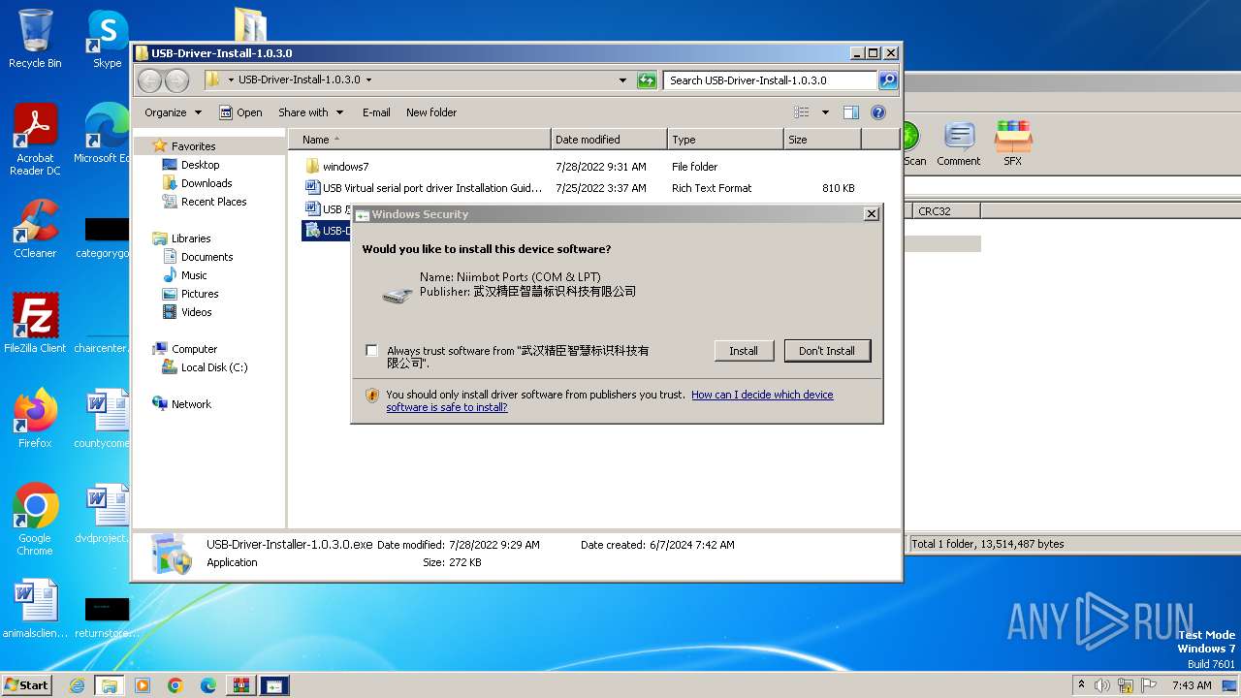Image resolution: width=1241 pixels, height=698 pixels.
Task: Select Recent Places in navigation pane
Action: coord(213,202)
